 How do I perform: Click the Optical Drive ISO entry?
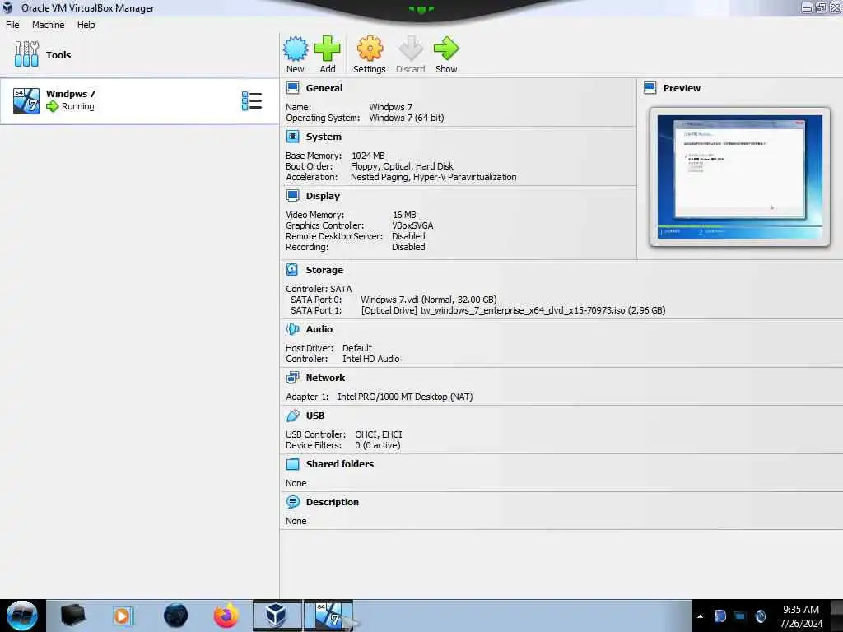[x=514, y=310]
